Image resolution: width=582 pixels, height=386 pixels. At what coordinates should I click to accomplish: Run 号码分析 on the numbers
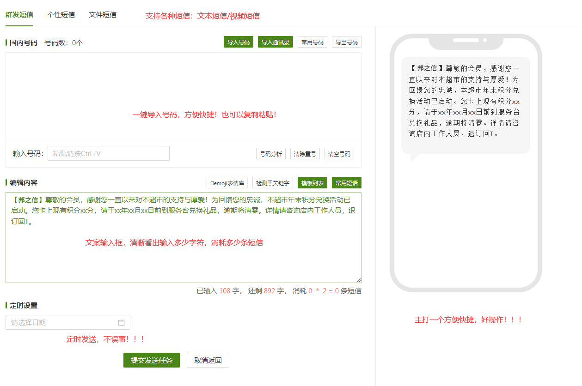(271, 154)
